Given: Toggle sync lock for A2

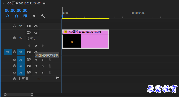Looking at the screenshot, I should coord(29,66).
